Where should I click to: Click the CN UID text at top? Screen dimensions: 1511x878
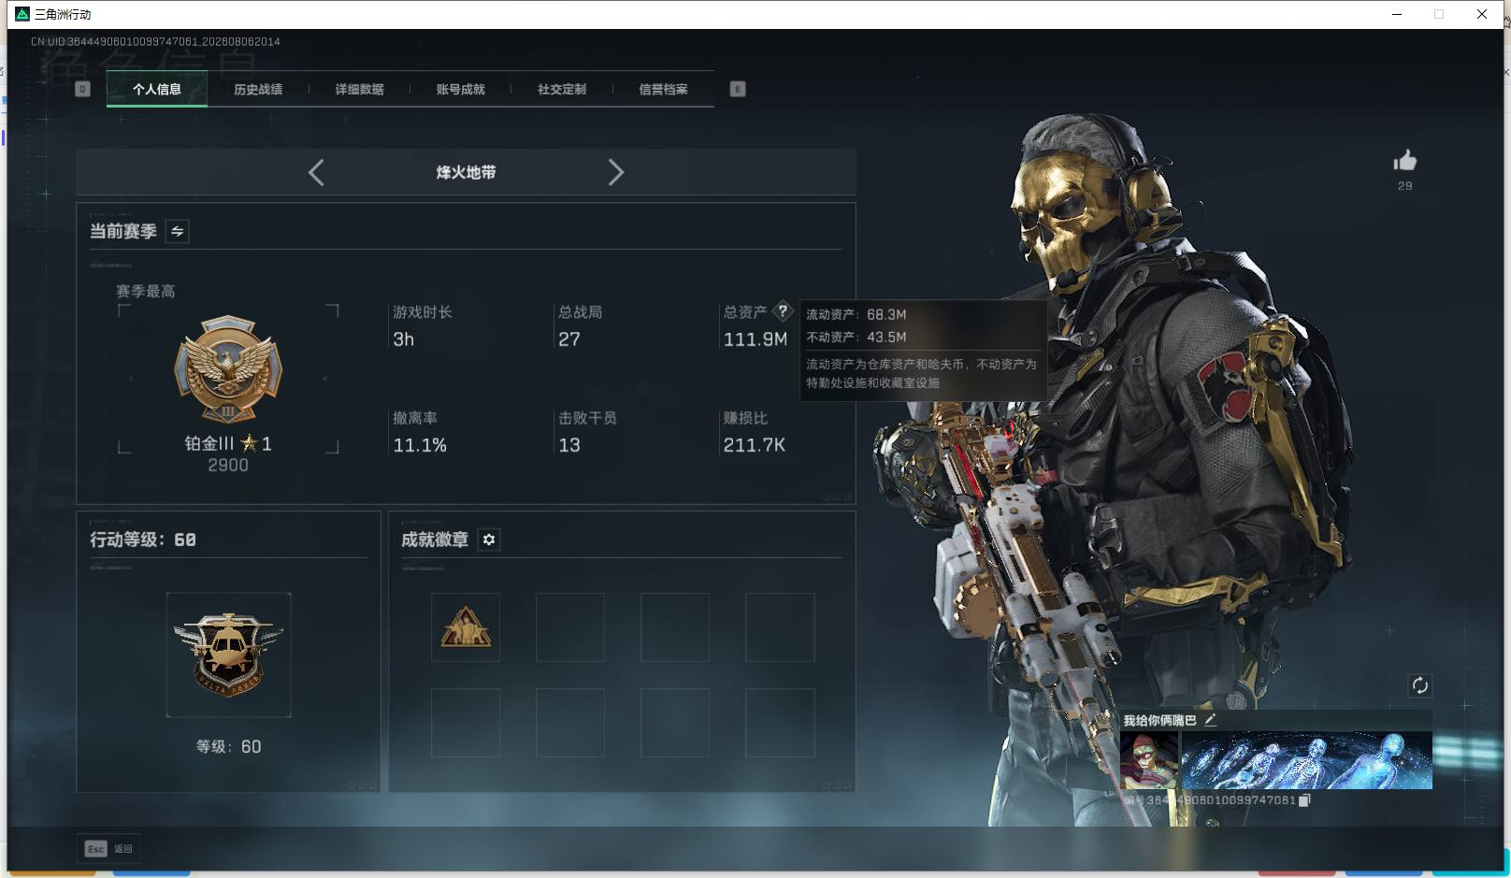coord(155,41)
